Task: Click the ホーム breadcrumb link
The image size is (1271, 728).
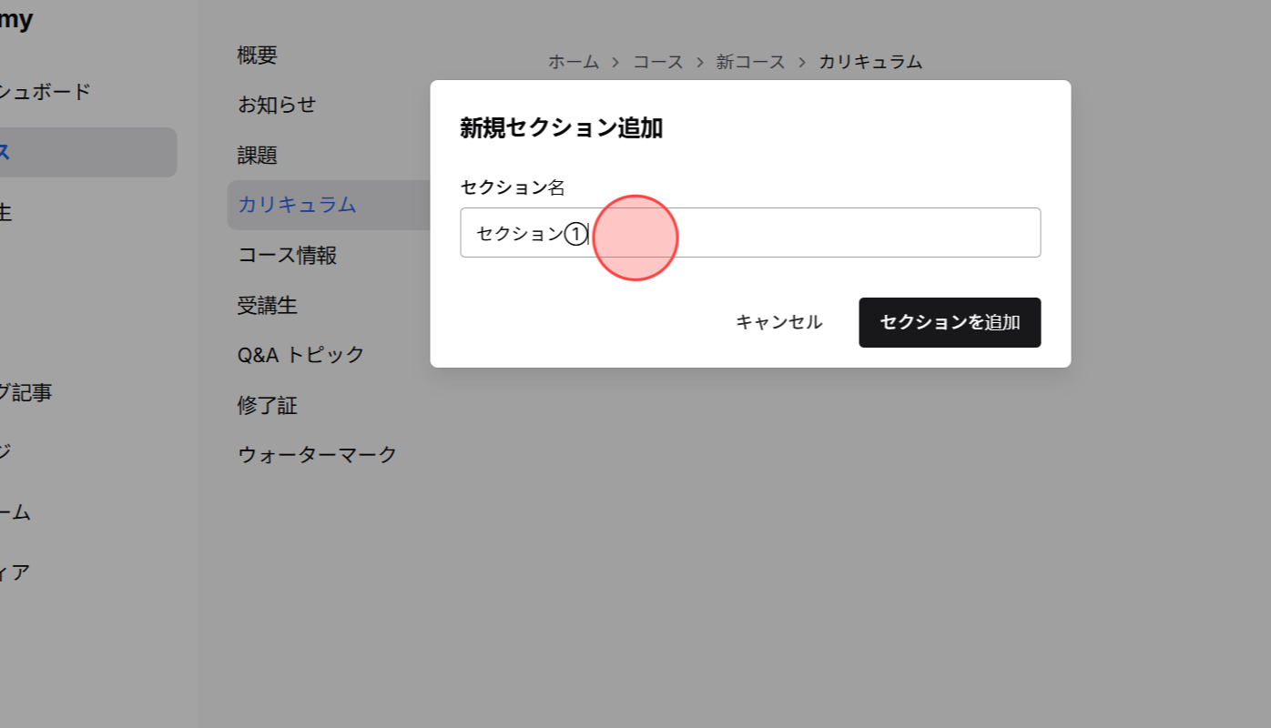Action: pos(574,62)
